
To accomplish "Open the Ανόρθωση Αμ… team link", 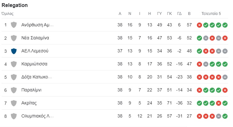I will (x=37, y=25).
